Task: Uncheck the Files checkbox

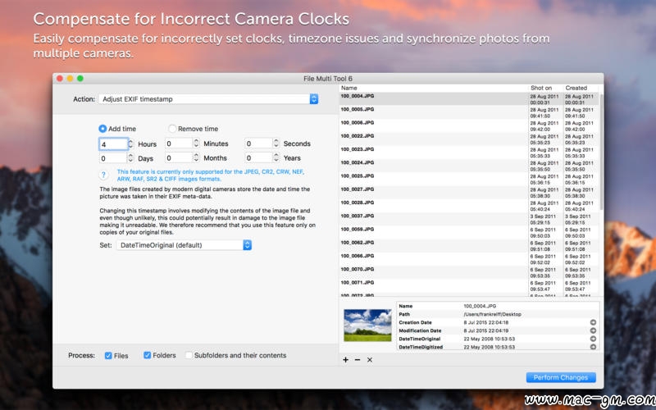Action: click(108, 356)
